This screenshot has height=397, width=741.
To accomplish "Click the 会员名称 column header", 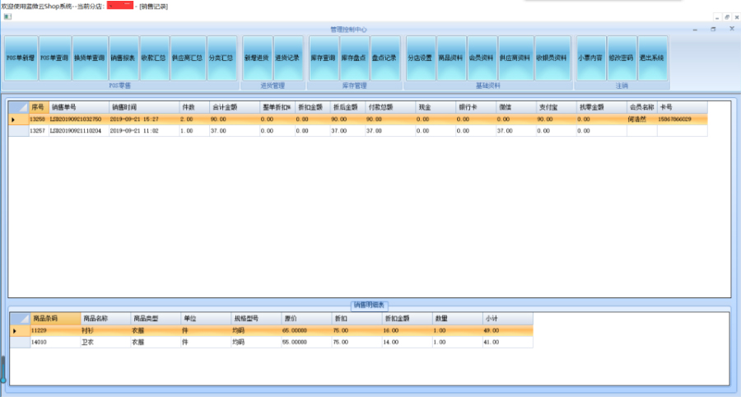I will tap(641, 107).
